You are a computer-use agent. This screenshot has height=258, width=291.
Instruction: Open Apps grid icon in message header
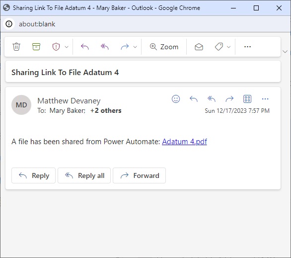[x=247, y=99]
